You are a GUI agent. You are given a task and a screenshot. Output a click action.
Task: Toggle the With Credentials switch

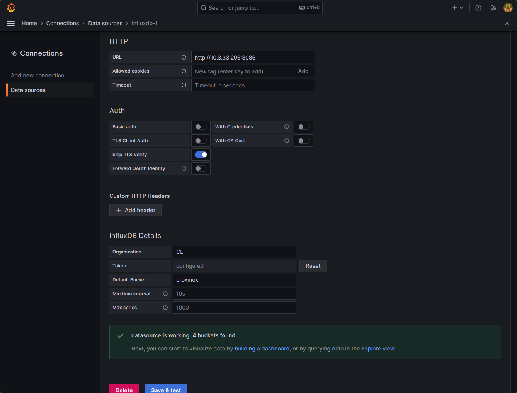(x=304, y=127)
